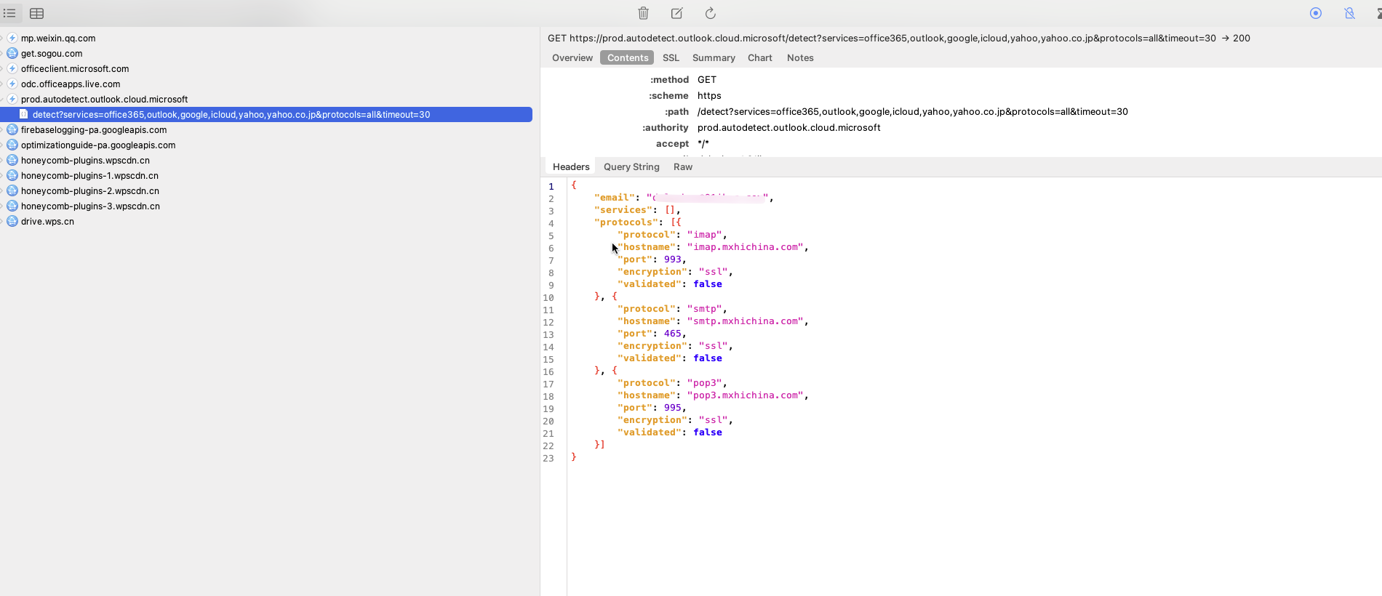Viewport: 1382px width, 596px height.
Task: Switch to the Overview tab
Action: [572, 58]
